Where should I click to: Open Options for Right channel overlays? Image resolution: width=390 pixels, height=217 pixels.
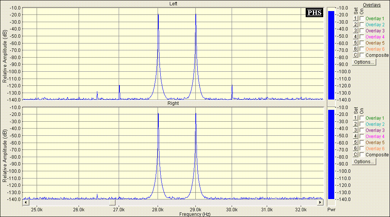pyautogui.click(x=364, y=162)
